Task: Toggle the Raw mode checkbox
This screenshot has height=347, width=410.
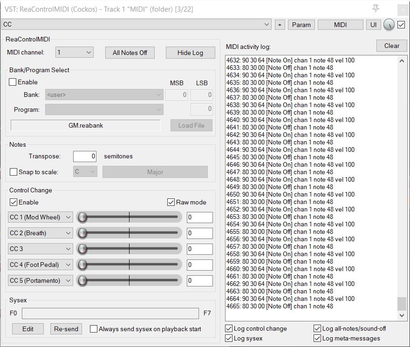Action: click(x=171, y=202)
